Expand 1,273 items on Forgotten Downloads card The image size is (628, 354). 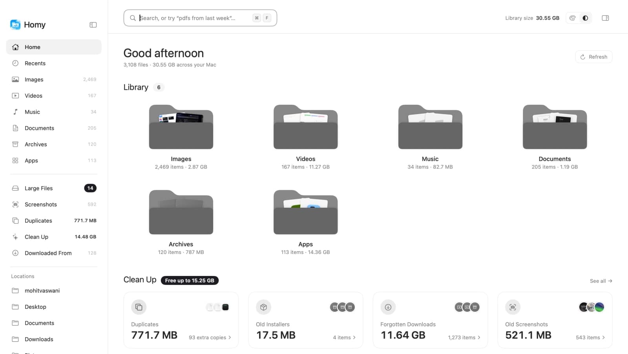(464, 338)
